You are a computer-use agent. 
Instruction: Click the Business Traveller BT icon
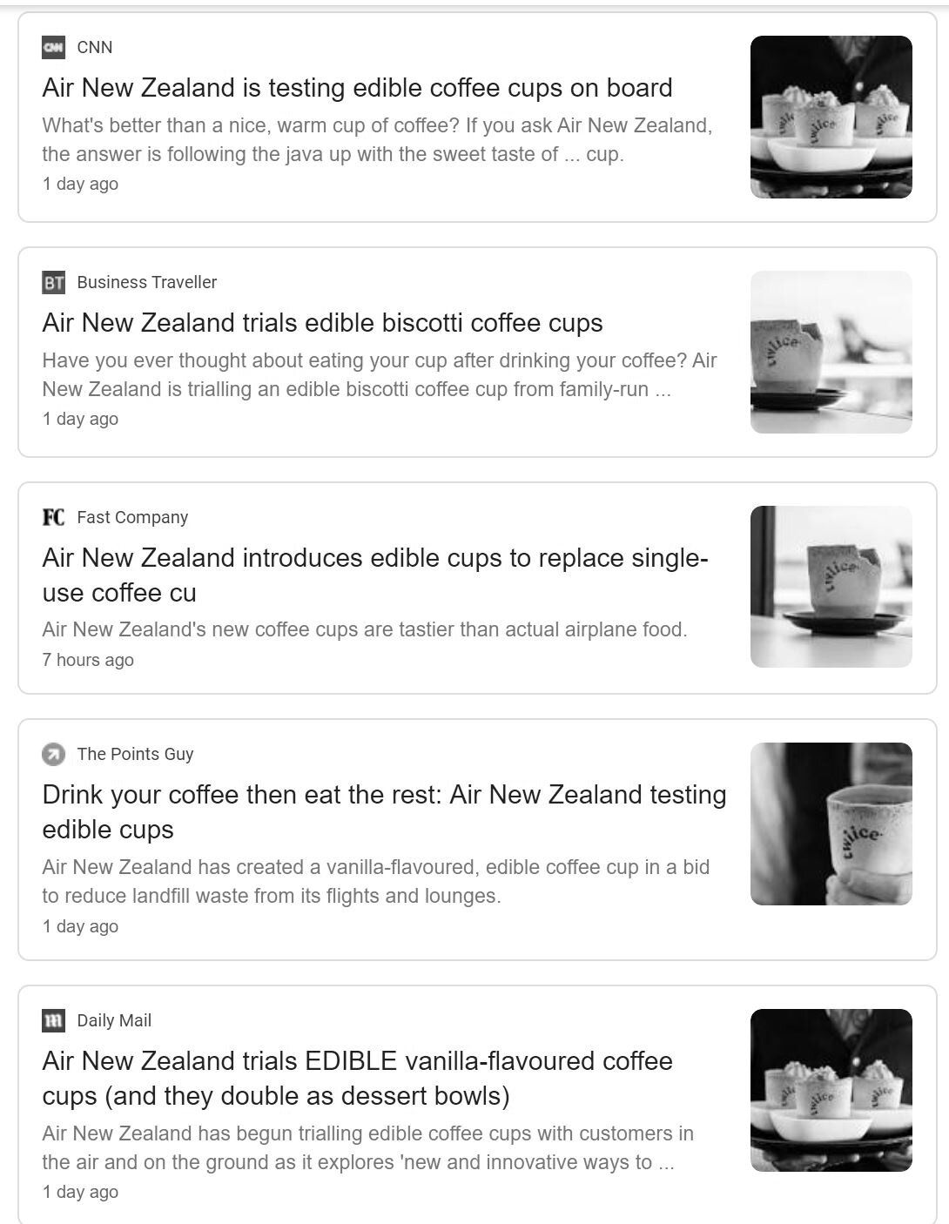click(53, 282)
